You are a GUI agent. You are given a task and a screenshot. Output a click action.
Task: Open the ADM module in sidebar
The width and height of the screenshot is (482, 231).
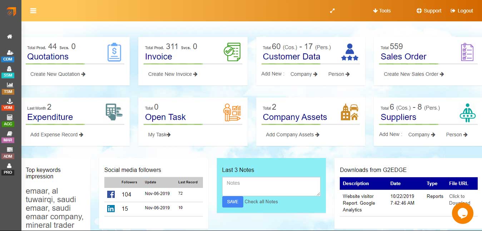(8, 153)
